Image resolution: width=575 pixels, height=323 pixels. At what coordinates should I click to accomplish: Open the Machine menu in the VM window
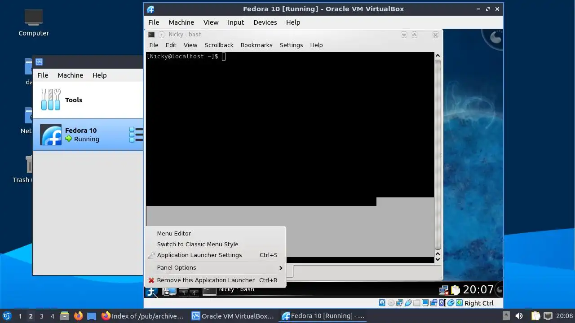tap(181, 22)
